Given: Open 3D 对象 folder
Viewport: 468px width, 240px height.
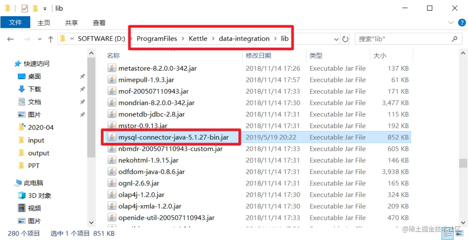Looking at the screenshot, I should coord(39,196).
